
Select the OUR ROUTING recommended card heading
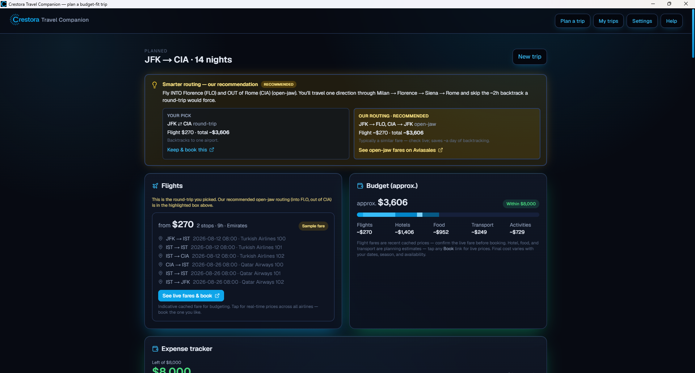pyautogui.click(x=393, y=116)
